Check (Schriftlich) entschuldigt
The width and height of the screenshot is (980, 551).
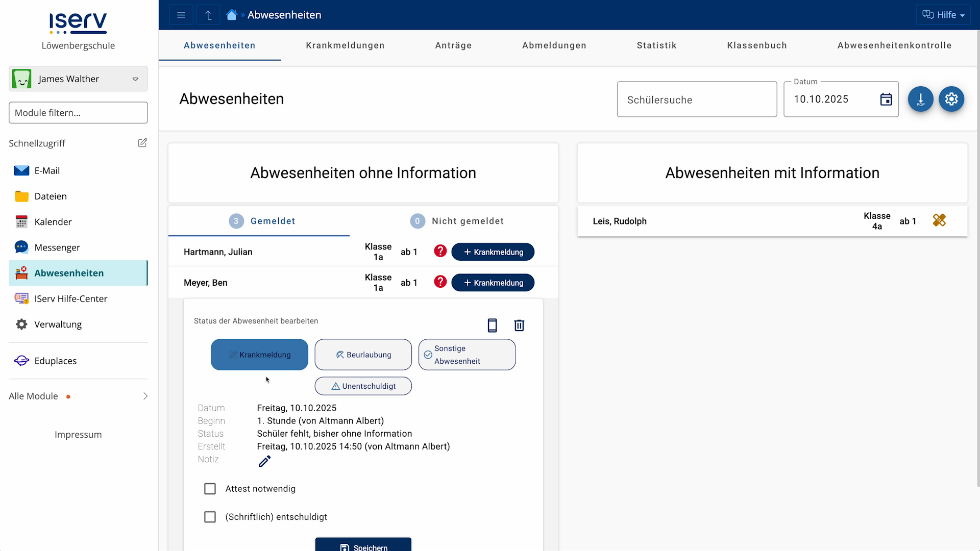click(210, 517)
